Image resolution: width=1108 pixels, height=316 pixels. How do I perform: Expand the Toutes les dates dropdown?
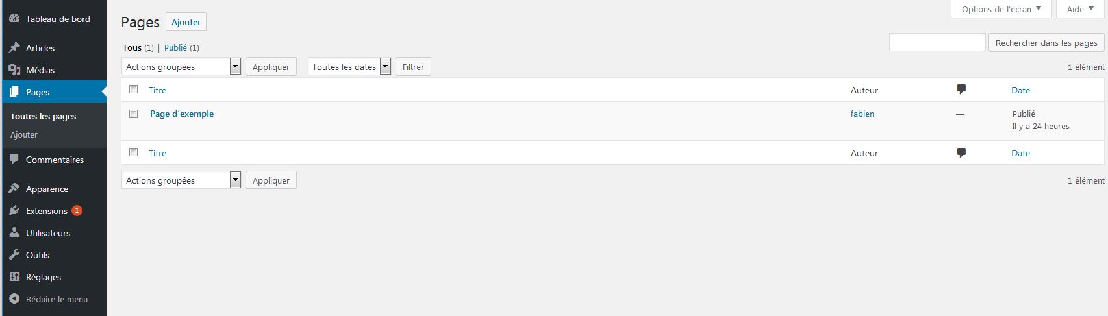(x=349, y=67)
